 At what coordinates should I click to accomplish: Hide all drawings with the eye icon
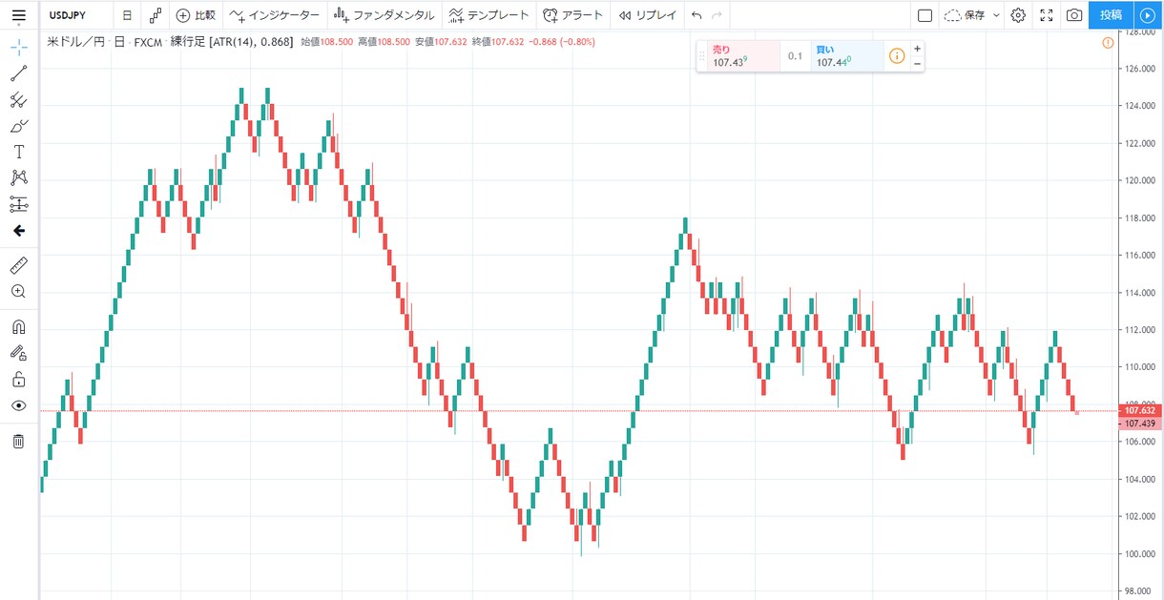[18, 405]
